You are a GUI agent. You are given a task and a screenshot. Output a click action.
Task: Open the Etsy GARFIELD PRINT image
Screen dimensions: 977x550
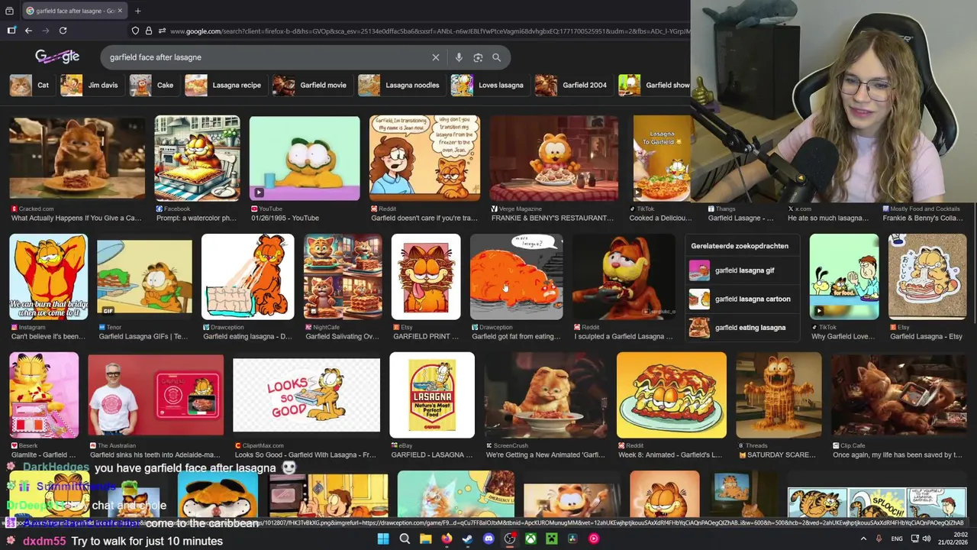(x=426, y=277)
